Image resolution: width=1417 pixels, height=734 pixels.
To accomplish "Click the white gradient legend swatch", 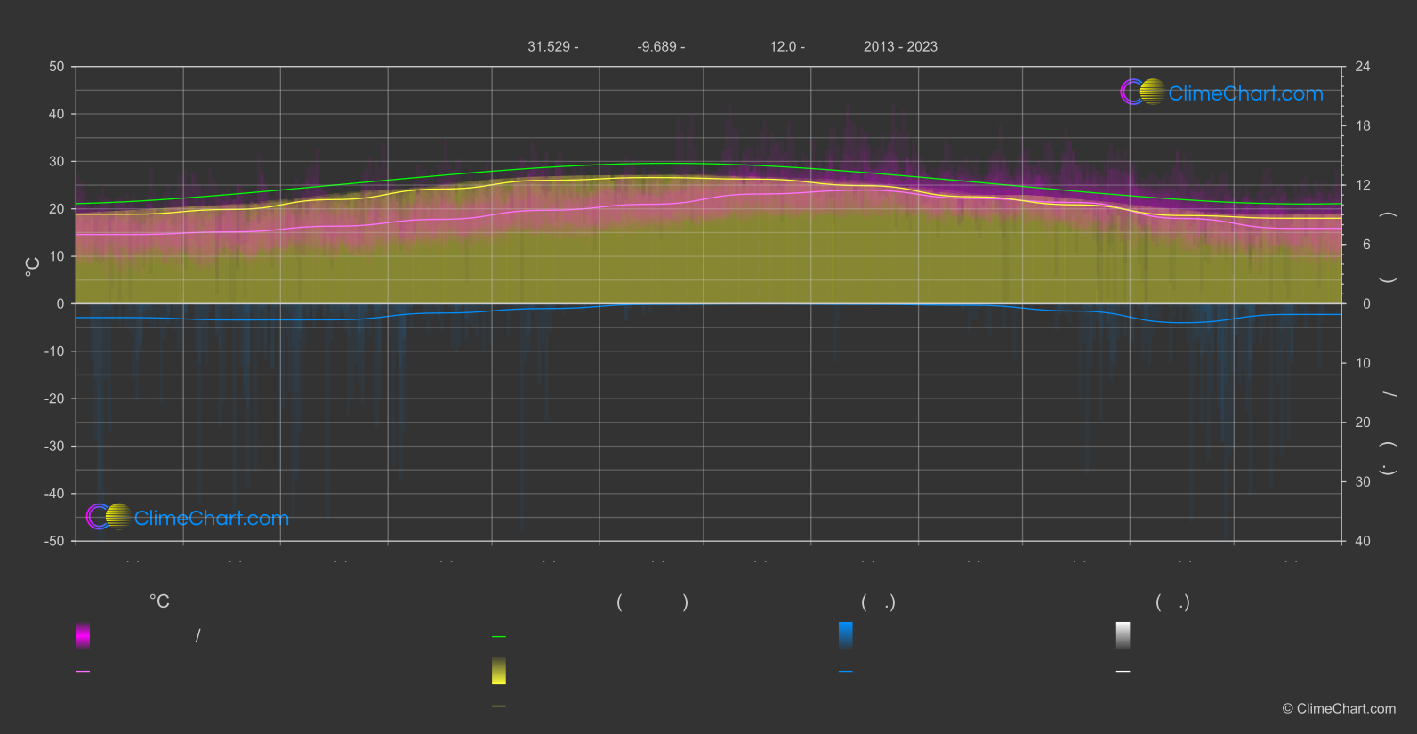I will coord(1123,635).
